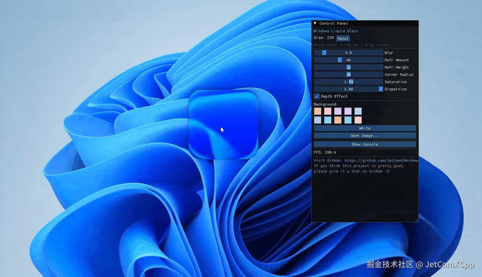This screenshot has height=277, width=482.
Task: Click the Dispersion slider
Action: click(x=348, y=89)
